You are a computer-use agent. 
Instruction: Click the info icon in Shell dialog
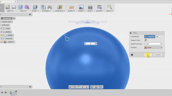(x=132, y=55)
